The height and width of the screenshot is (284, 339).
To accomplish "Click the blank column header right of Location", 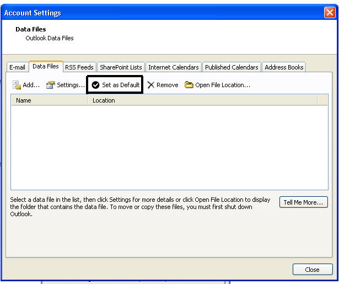I will pos(323,100).
